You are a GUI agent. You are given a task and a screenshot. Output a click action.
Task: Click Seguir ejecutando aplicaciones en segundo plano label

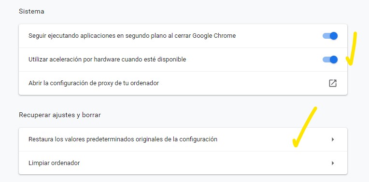tap(132, 36)
